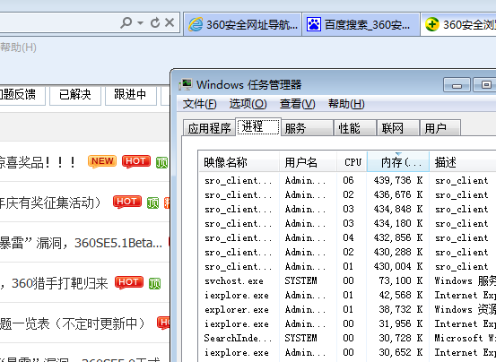Switch to the 联网 tab

[398, 128]
